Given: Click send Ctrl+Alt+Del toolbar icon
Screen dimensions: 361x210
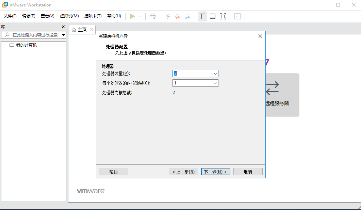Looking at the screenshot, I should tap(153, 16).
